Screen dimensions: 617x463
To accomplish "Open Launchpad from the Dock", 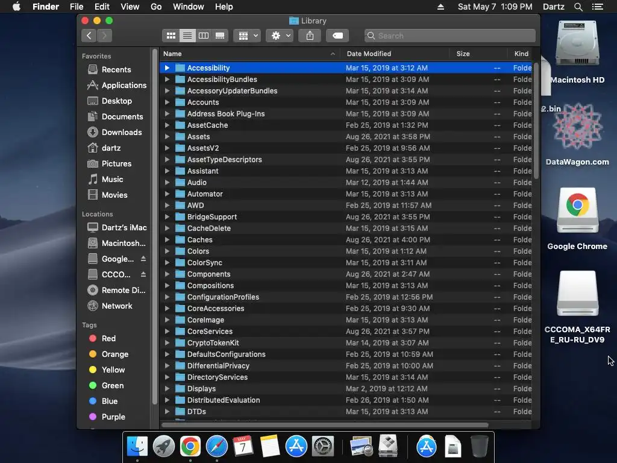I will point(164,447).
